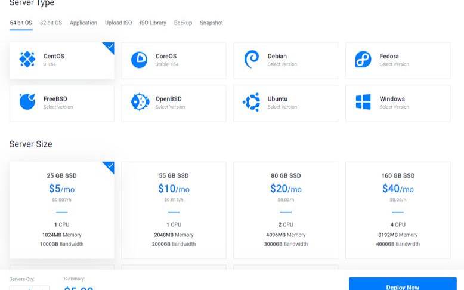Click the OpenBSD pufferfish icon
Viewport: 464px width, 290px height.
pos(140,101)
